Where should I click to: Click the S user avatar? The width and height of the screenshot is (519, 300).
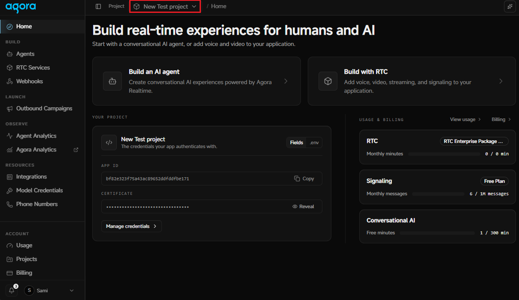click(x=29, y=291)
